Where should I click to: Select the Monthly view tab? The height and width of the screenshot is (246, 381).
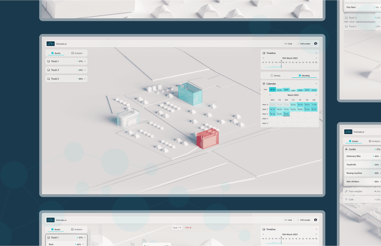(304, 76)
